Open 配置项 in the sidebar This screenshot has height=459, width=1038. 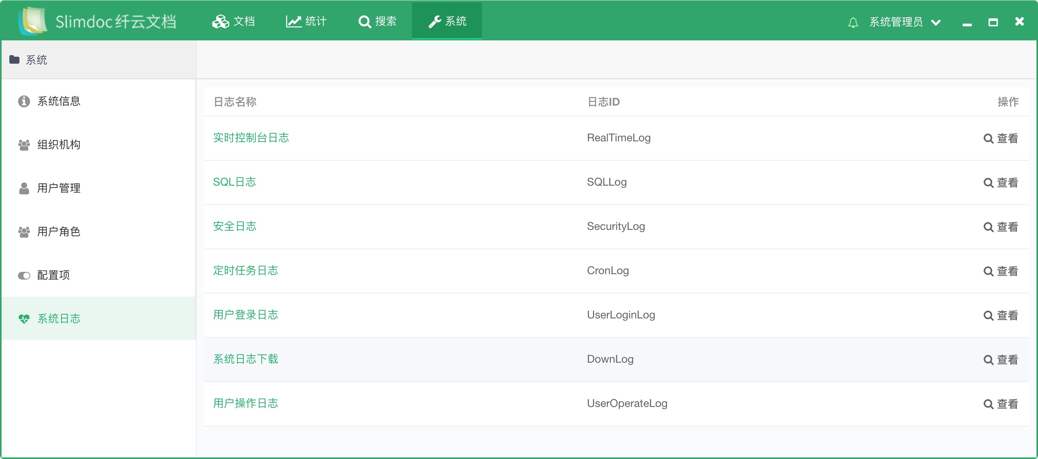[98, 275]
